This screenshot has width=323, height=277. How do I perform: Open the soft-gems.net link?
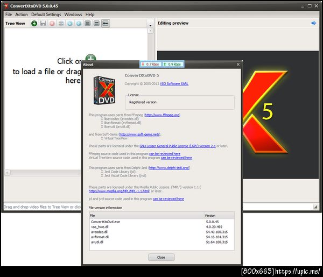(x=139, y=134)
